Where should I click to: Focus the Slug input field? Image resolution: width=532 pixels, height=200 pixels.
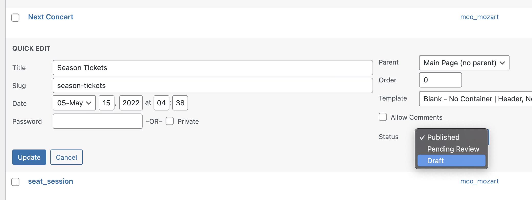pyautogui.click(x=213, y=85)
